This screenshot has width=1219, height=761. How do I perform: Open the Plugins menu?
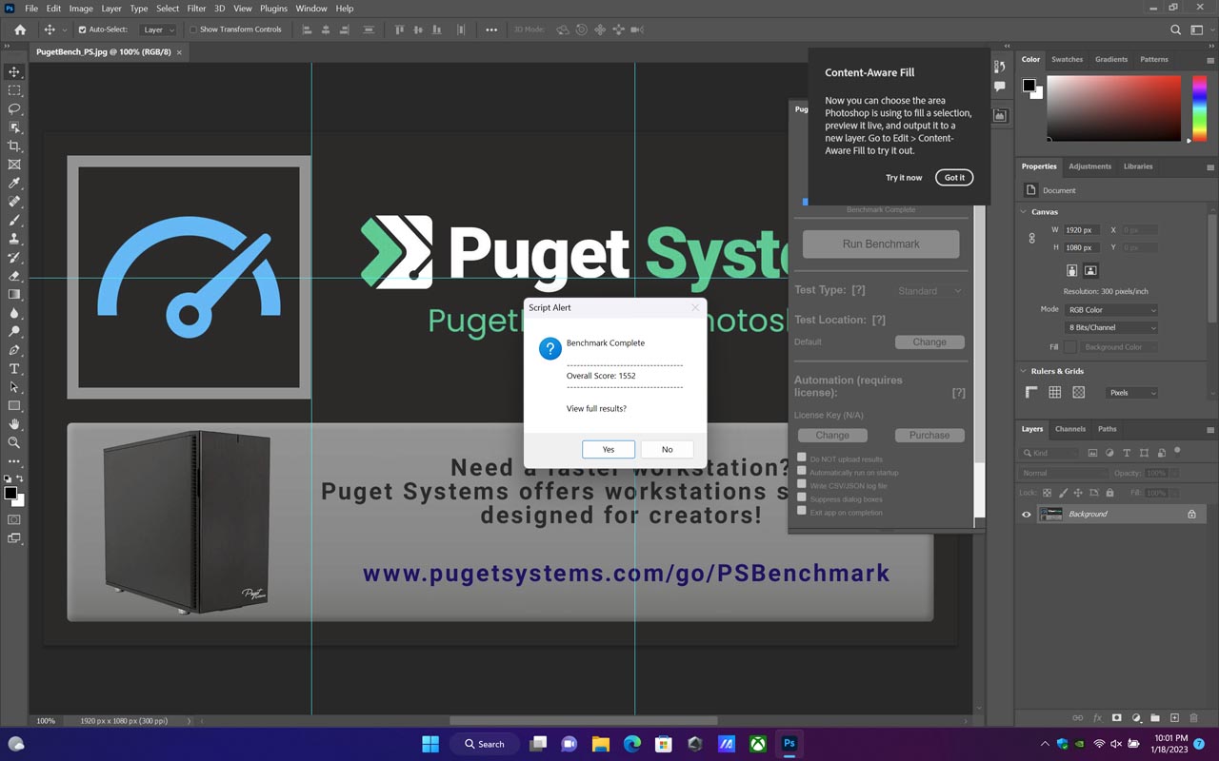273,9
